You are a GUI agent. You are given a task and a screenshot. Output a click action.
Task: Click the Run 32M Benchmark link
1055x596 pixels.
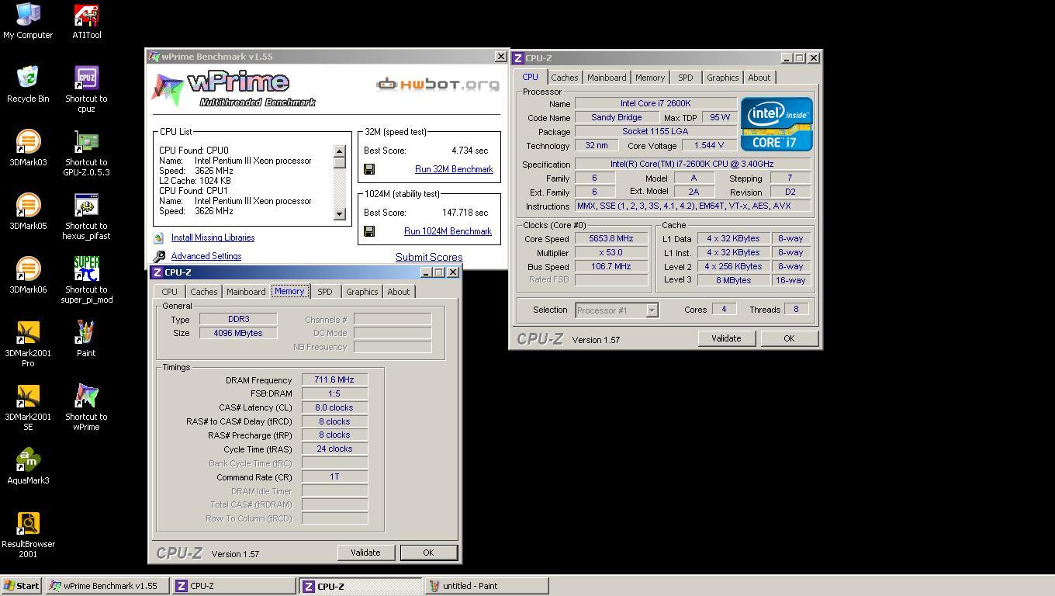click(x=454, y=169)
